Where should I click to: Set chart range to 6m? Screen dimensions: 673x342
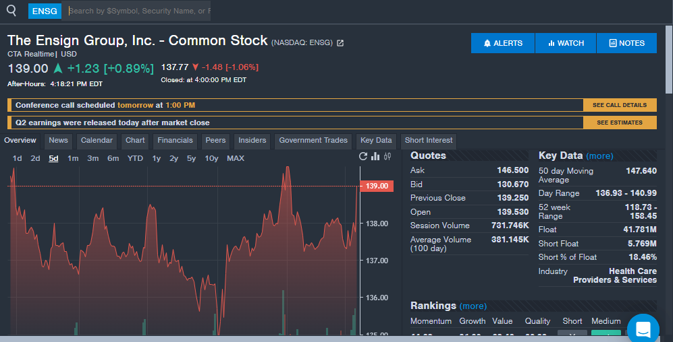(x=113, y=158)
